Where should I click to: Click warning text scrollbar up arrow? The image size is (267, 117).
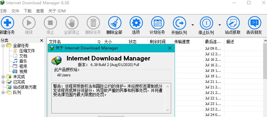(167, 86)
